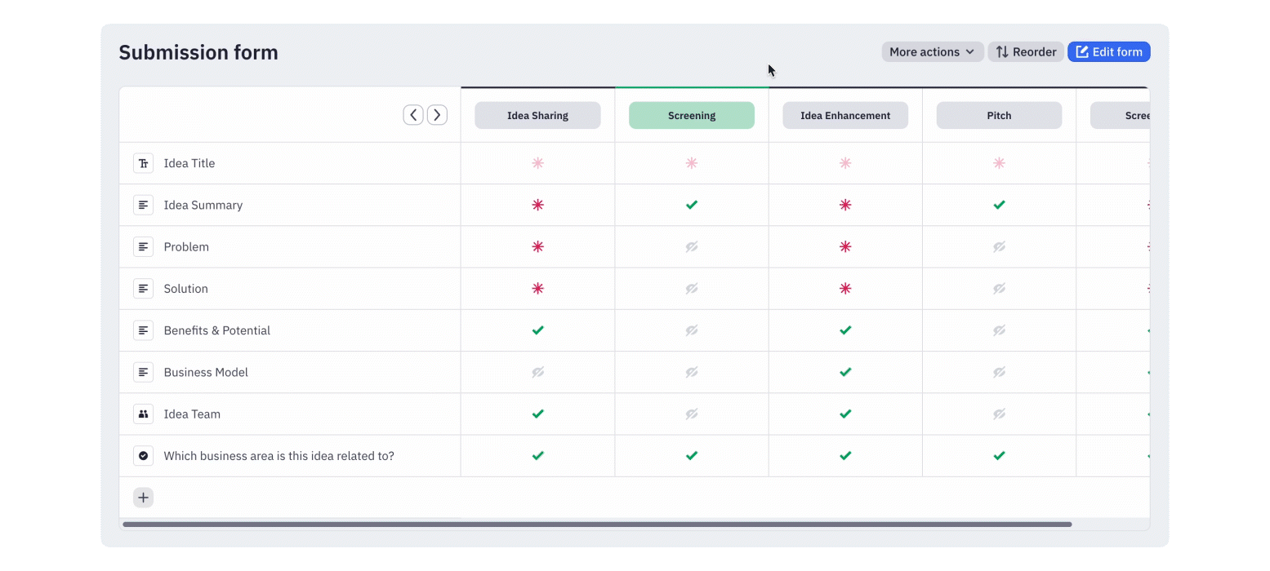Screen dimensions: 1270x571
Task: Click the required asterisk for Problem in Idea Sharing
Action: tap(537, 246)
